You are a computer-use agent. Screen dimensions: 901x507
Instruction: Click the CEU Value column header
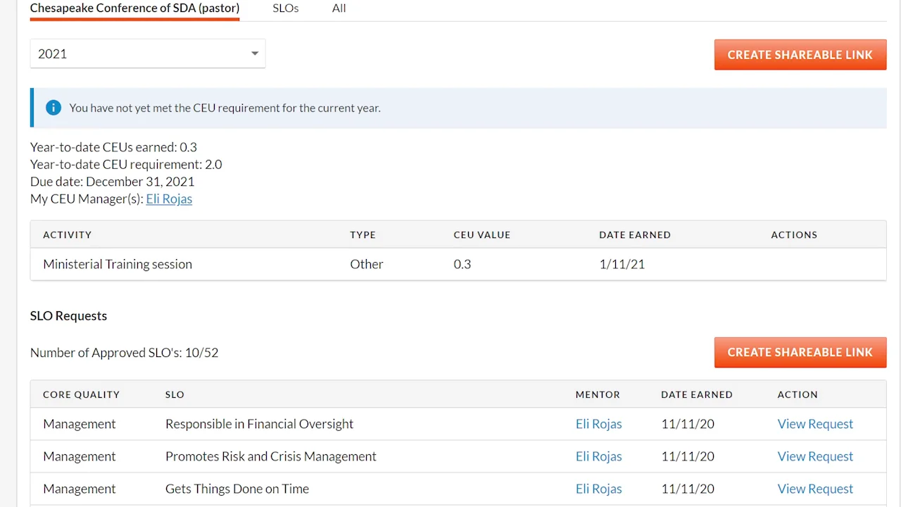481,234
